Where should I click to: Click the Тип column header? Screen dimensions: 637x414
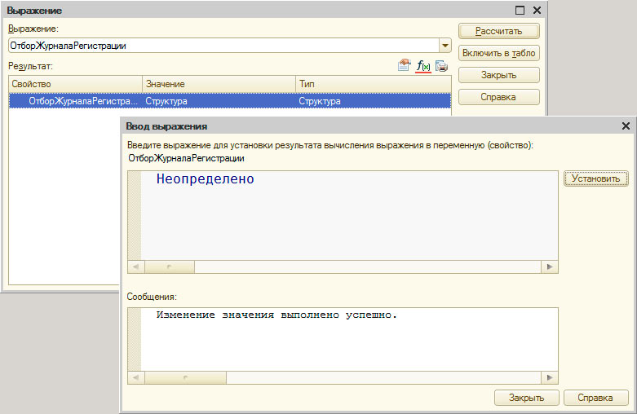[x=374, y=84]
